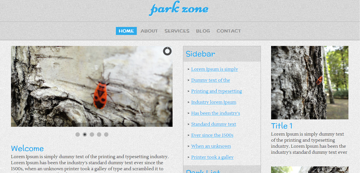Click the red bug slideshow image

[x=92, y=86]
